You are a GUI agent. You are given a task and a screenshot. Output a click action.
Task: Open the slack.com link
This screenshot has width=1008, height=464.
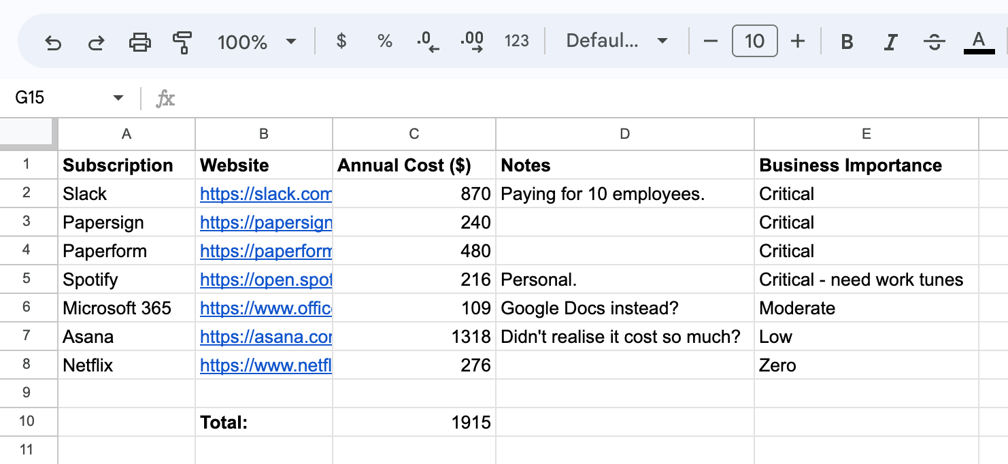pos(266,194)
